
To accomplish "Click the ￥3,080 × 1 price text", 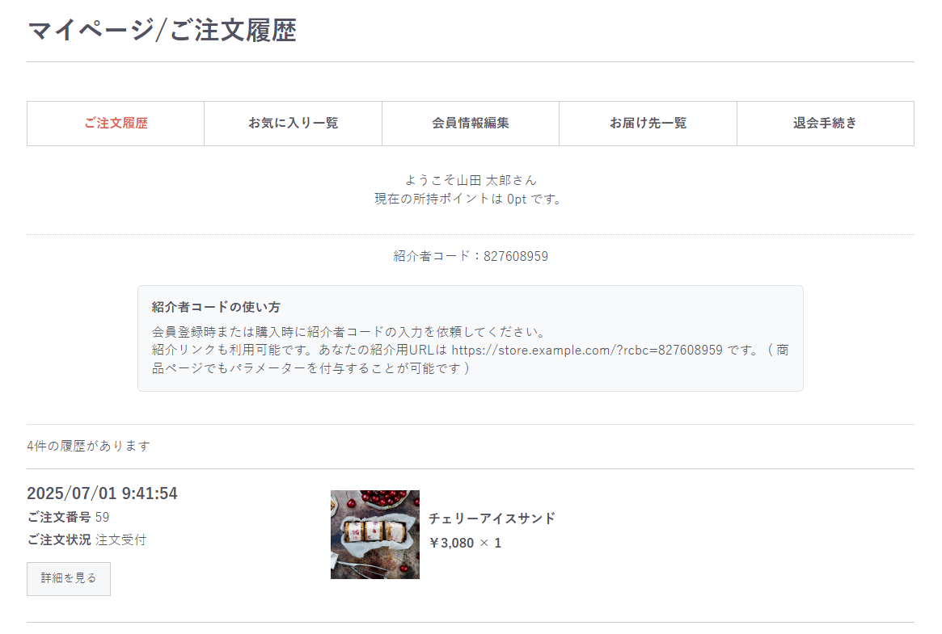I will click(465, 543).
